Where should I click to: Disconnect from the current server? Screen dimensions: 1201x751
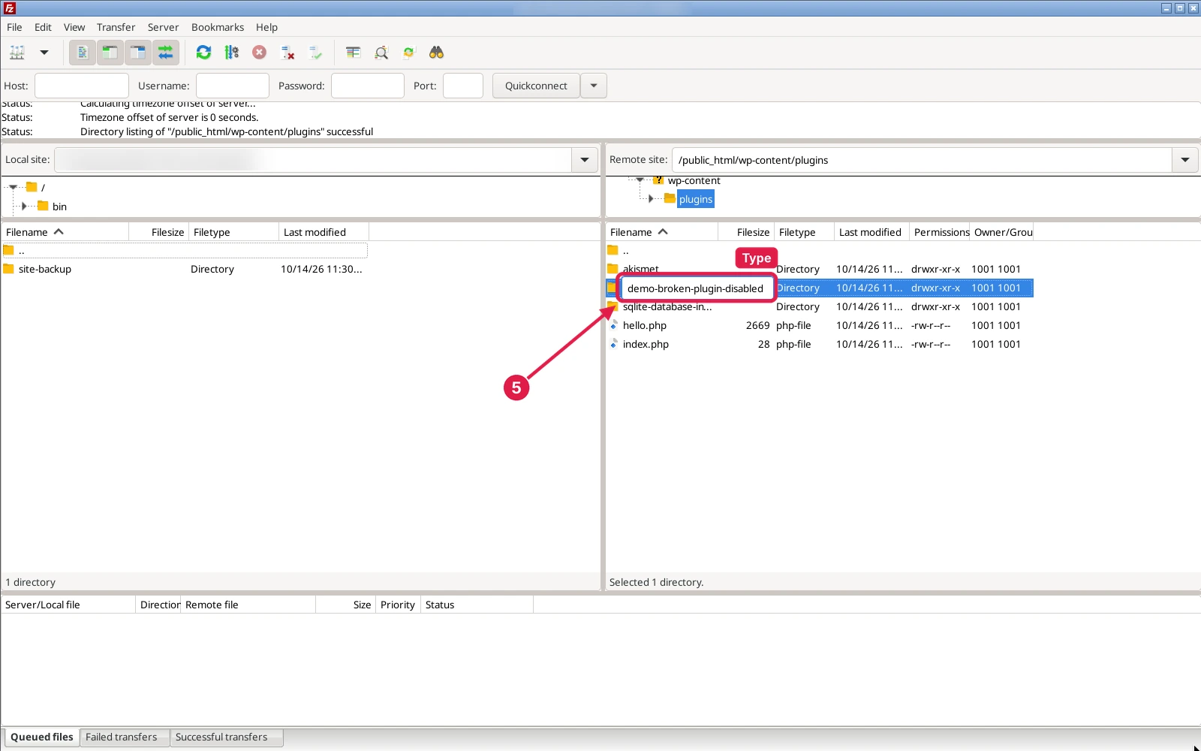pos(287,53)
